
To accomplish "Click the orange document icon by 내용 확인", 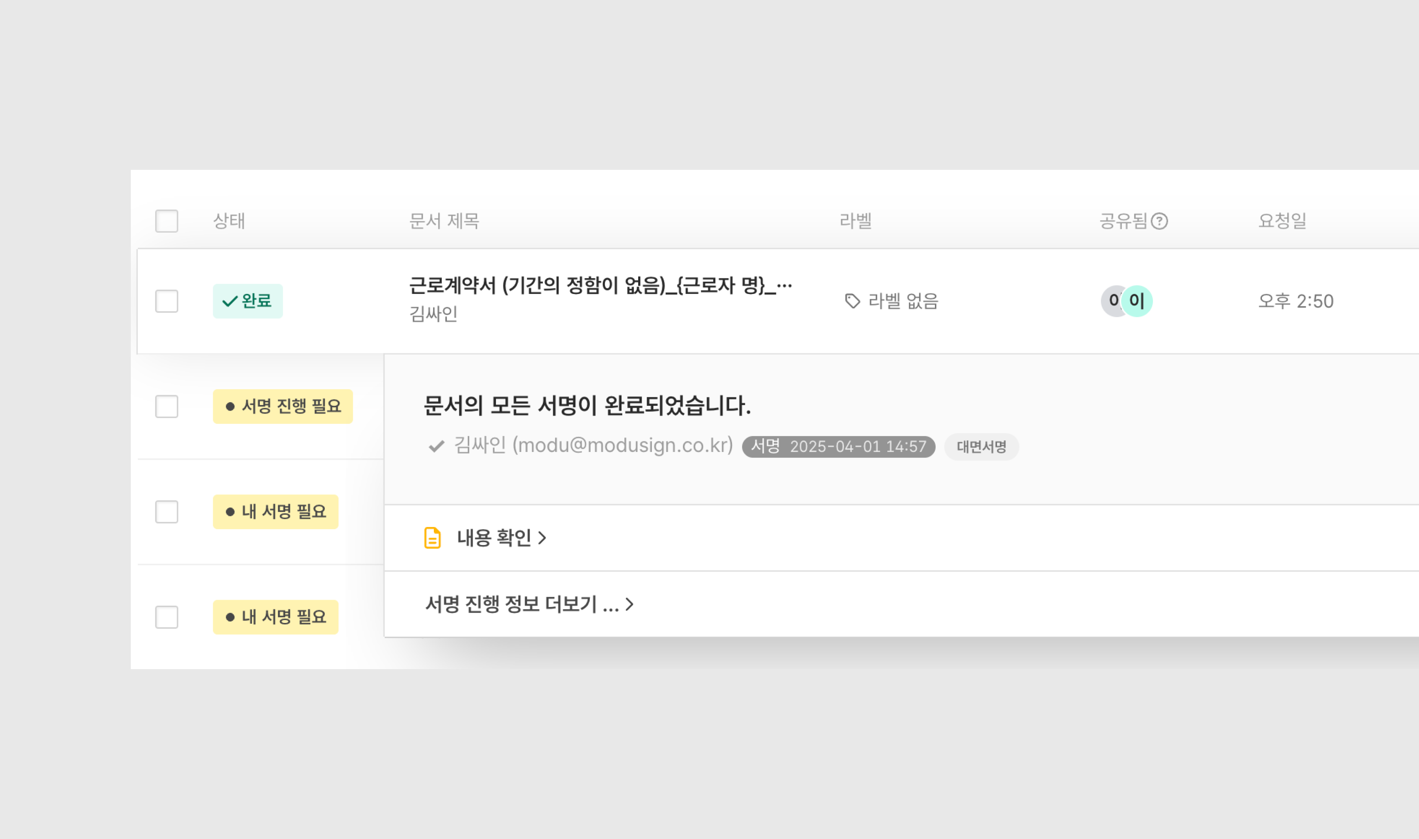I will pyautogui.click(x=432, y=538).
